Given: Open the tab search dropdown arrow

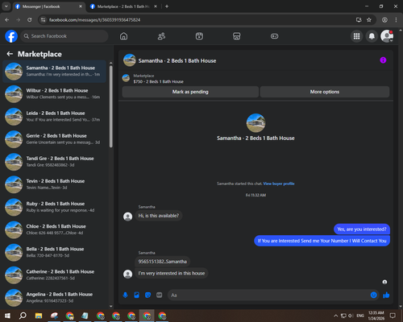Looking at the screenshot, I should tap(6, 6).
